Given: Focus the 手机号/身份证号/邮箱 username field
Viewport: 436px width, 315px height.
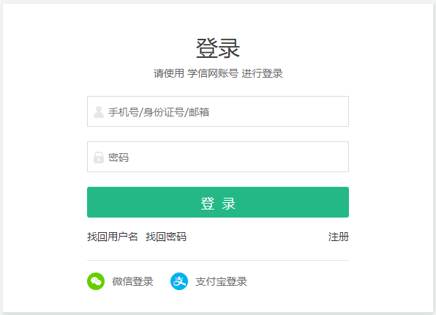Looking at the screenshot, I should click(x=218, y=111).
